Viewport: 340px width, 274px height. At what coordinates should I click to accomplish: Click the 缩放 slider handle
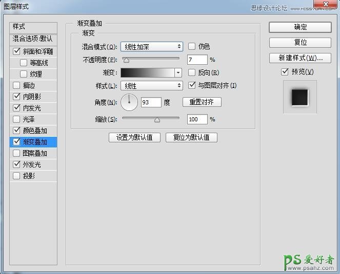coord(157,120)
